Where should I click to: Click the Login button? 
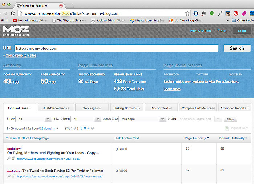[x=242, y=31]
